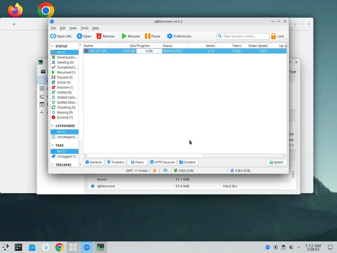337x253 pixels.
Task: Click the green Resume toolbar icon
Action: (124, 36)
